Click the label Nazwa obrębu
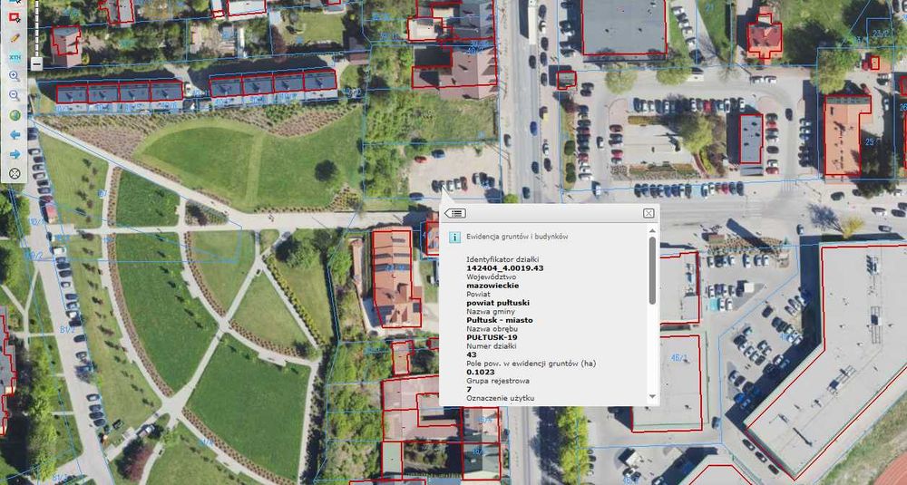Image resolution: width=907 pixels, height=485 pixels. [491, 329]
